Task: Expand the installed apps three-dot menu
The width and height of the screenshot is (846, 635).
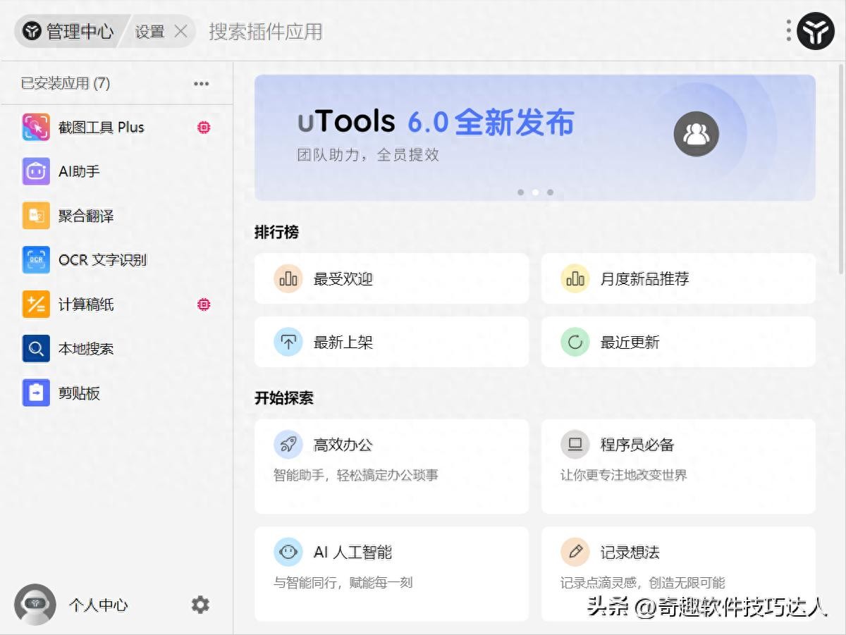Action: [x=201, y=84]
